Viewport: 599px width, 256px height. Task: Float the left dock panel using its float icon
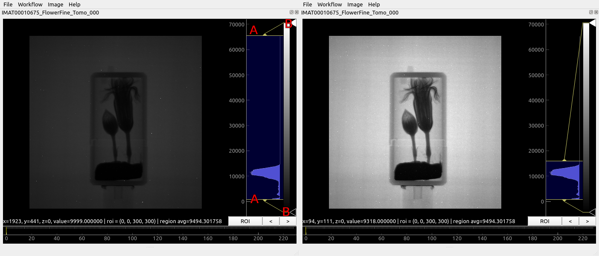point(291,13)
